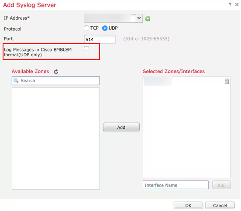
Task: Expand the IP Address dropdown arrow
Action: (x=139, y=18)
